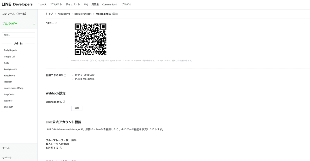
Task: Select the Kabu provider
Action: [x=7, y=63]
